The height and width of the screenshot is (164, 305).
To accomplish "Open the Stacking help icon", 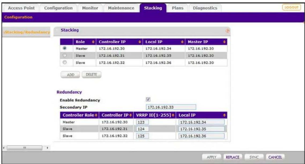I will coord(228,31).
